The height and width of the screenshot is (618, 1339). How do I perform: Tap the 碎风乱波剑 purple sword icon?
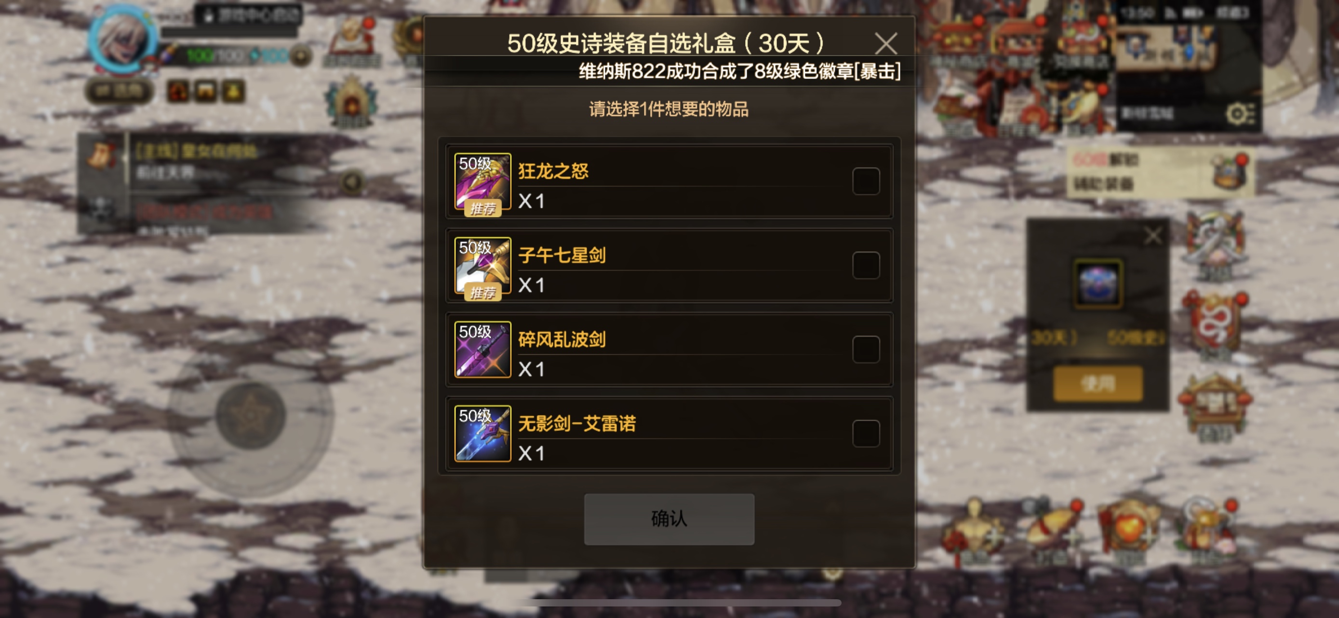(482, 350)
